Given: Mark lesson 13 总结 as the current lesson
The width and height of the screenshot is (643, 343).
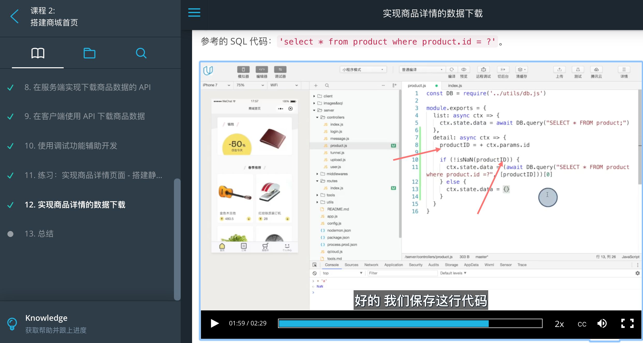Looking at the screenshot, I should click(39, 234).
